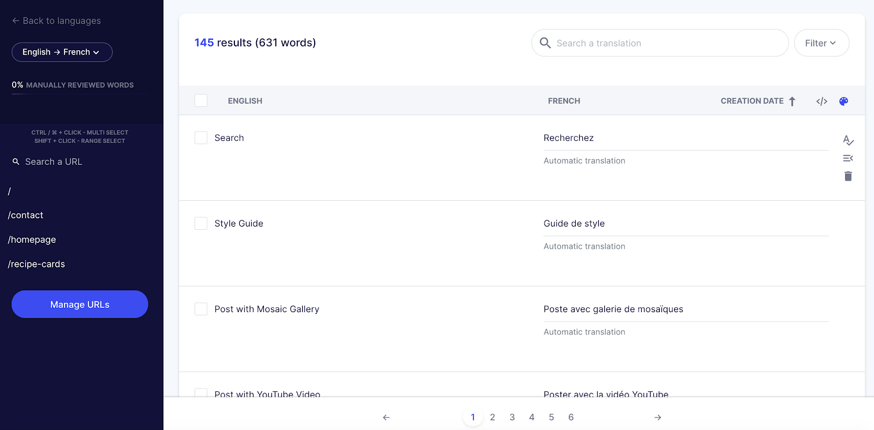Image resolution: width=874 pixels, height=430 pixels.
Task: Click the '0% MANUALLY REVIEWED WORDS' label
Action: 73,85
